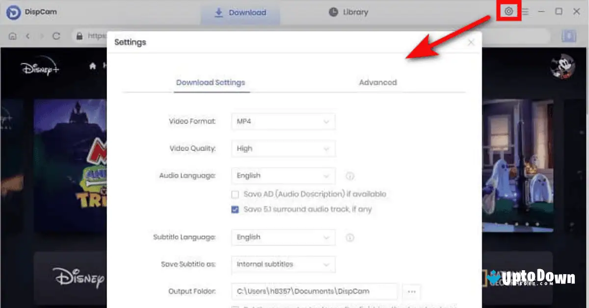The image size is (589, 308).
Task: Click the DispCam logo icon
Action: (13, 11)
